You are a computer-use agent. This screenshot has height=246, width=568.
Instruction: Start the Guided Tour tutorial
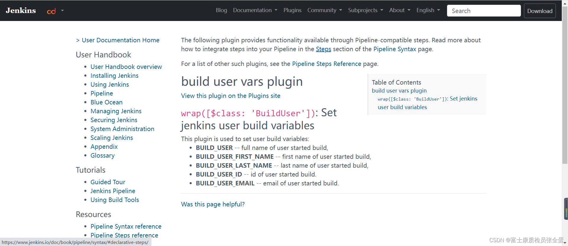(108, 182)
